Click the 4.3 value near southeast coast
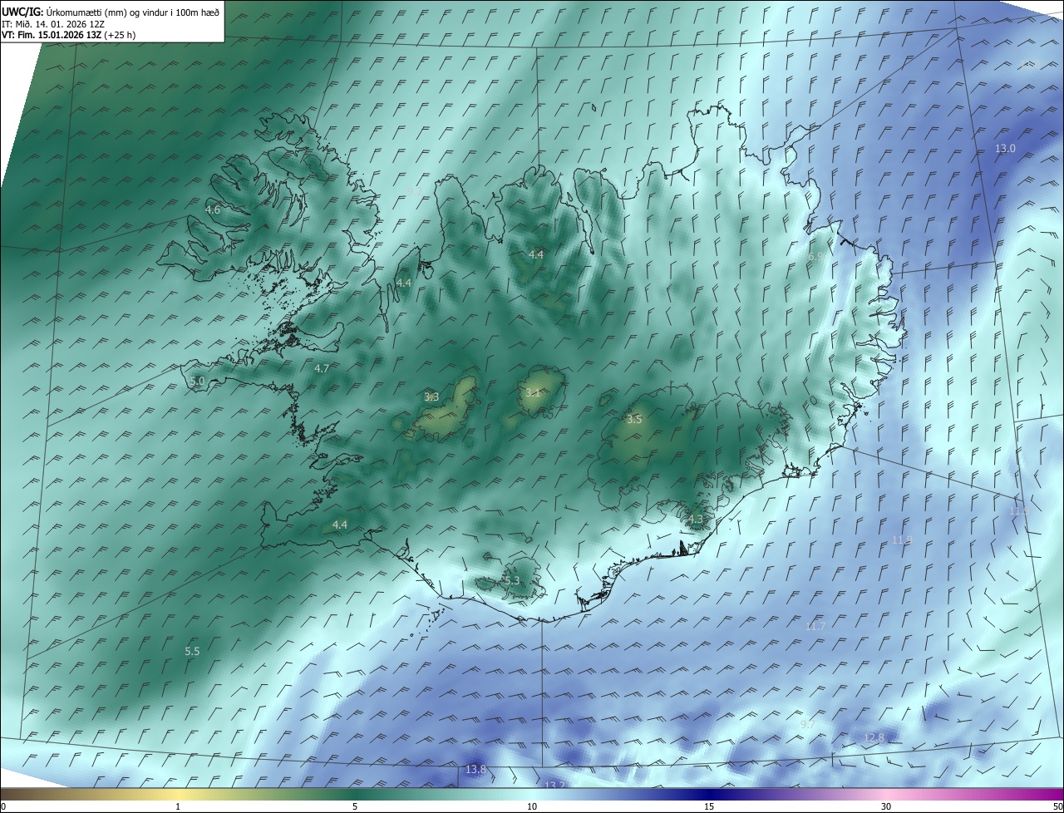This screenshot has width=1064, height=813. (x=695, y=520)
